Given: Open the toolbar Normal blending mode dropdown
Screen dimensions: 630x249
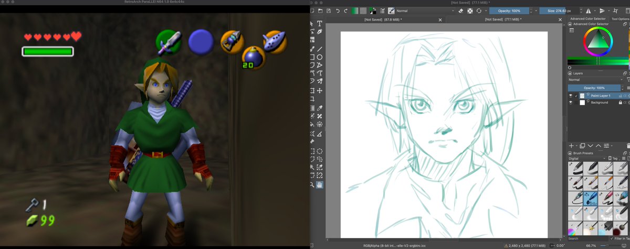Looking at the screenshot, I should tap(425, 10).
